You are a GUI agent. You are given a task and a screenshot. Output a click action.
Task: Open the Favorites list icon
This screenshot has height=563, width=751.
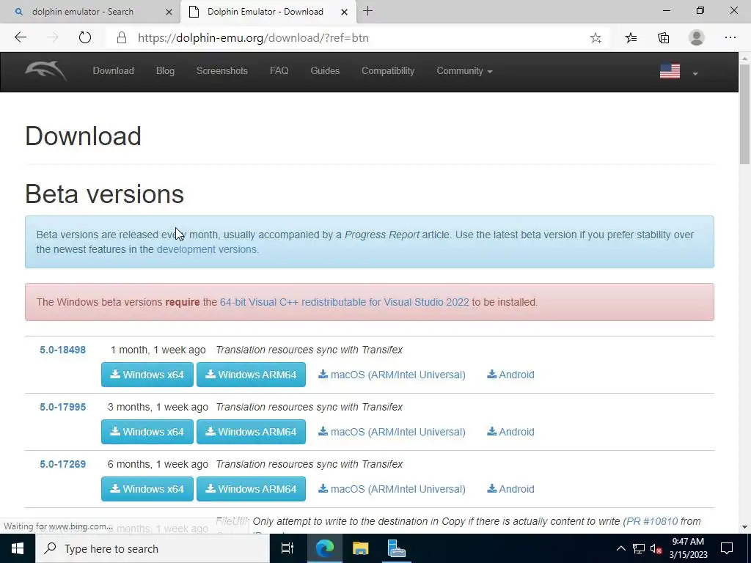coord(631,38)
